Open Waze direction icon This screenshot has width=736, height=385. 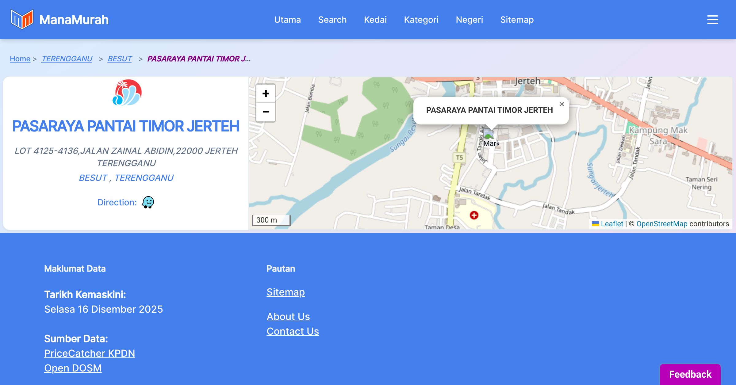(x=148, y=202)
